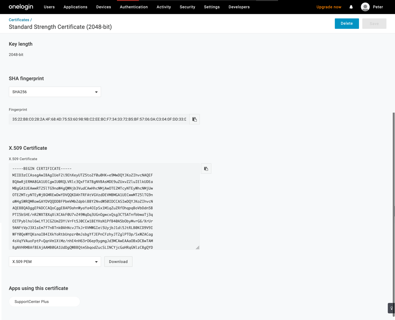Go to the OneLogin home logo
Screen dimensions: 395x320
point(21,7)
